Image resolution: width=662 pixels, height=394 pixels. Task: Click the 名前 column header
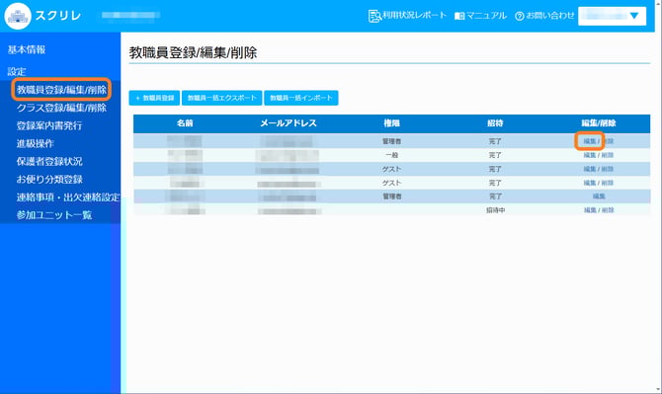click(185, 123)
